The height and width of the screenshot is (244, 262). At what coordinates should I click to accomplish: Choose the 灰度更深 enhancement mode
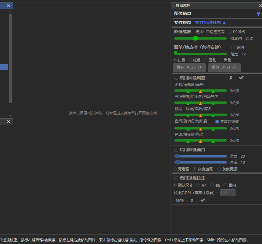(x=219, y=169)
